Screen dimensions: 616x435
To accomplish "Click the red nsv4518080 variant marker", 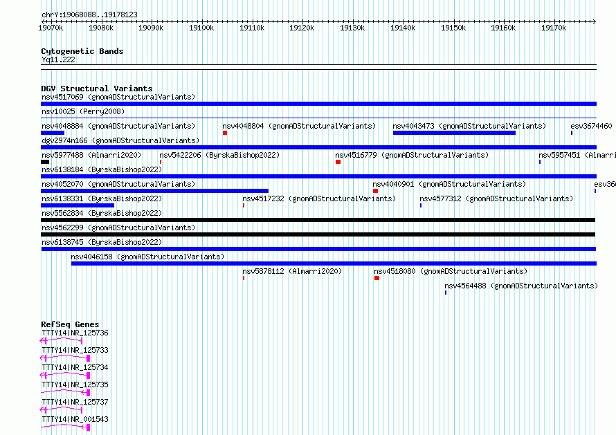I will click(377, 278).
